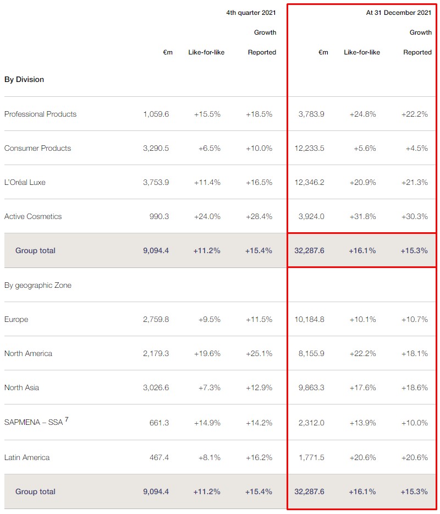Select the 12,346.2 L'Oréal Luxe sales figure
Image resolution: width=440 pixels, height=514 pixels.
click(309, 182)
